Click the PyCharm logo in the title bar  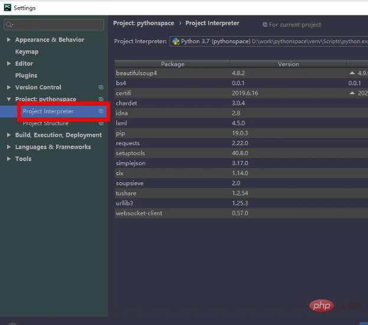pyautogui.click(x=7, y=8)
